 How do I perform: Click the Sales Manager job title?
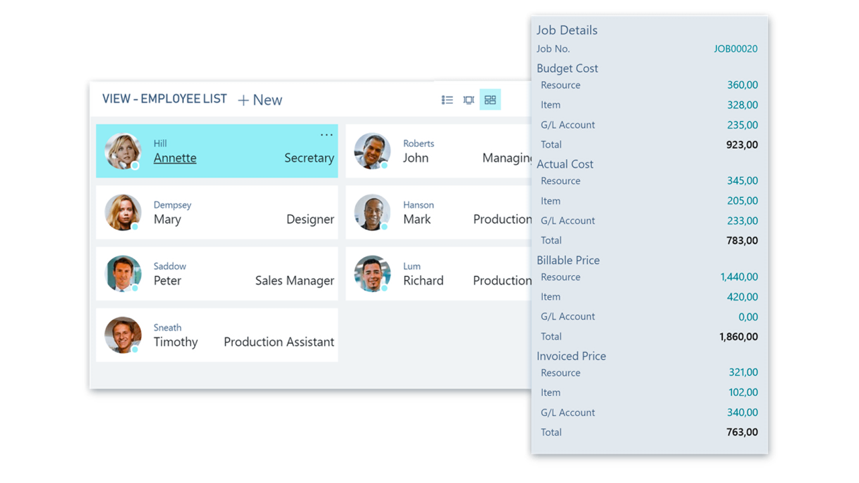click(295, 280)
